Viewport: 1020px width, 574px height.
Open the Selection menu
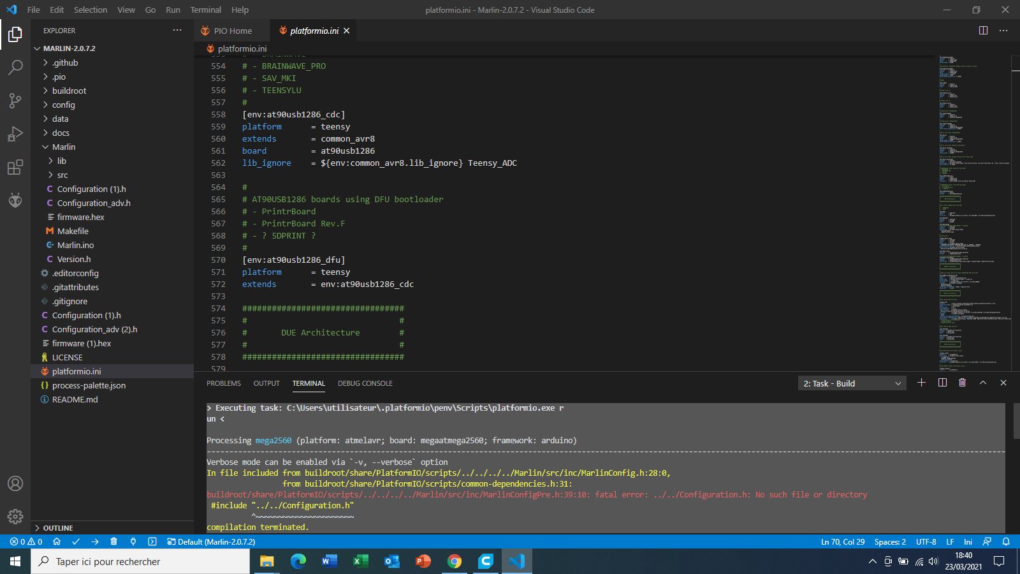point(91,10)
